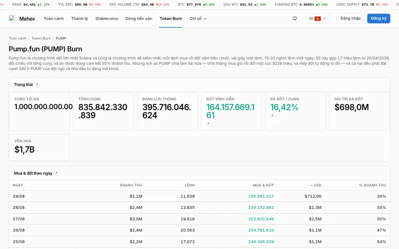The width and height of the screenshot is (399, 249).
Task: Click burn amount 254.791.610
Action: (261, 230)
